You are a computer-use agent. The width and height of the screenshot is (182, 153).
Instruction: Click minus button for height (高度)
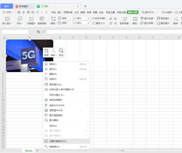70,18
